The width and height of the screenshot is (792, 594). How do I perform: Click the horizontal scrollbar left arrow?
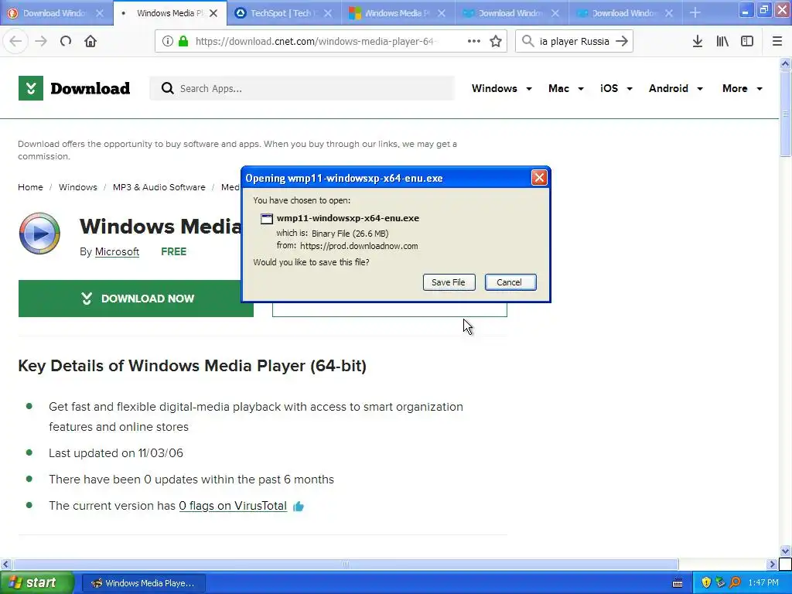6,564
